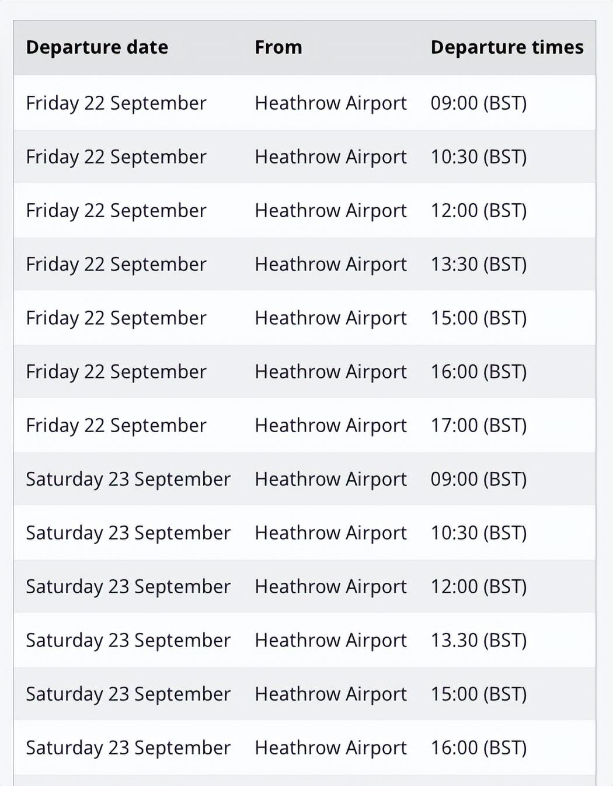This screenshot has width=613, height=786.
Task: Select the Friday 17:00 (BST) departure time
Action: 479,426
